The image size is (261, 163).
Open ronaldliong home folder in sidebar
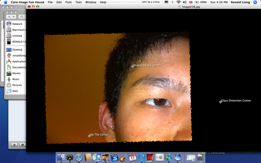click(16, 56)
